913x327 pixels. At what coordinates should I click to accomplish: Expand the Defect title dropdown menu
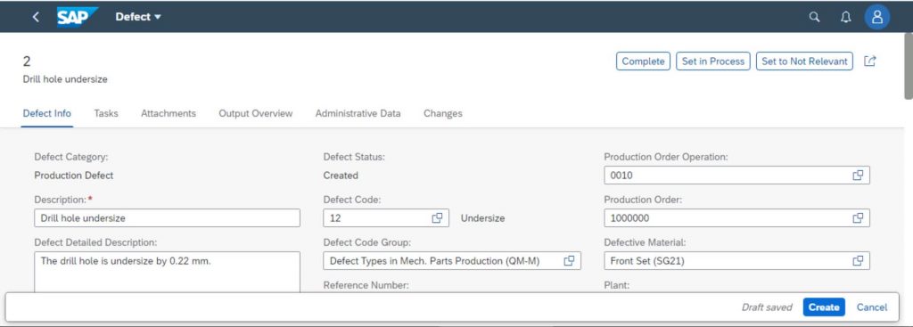tap(138, 17)
